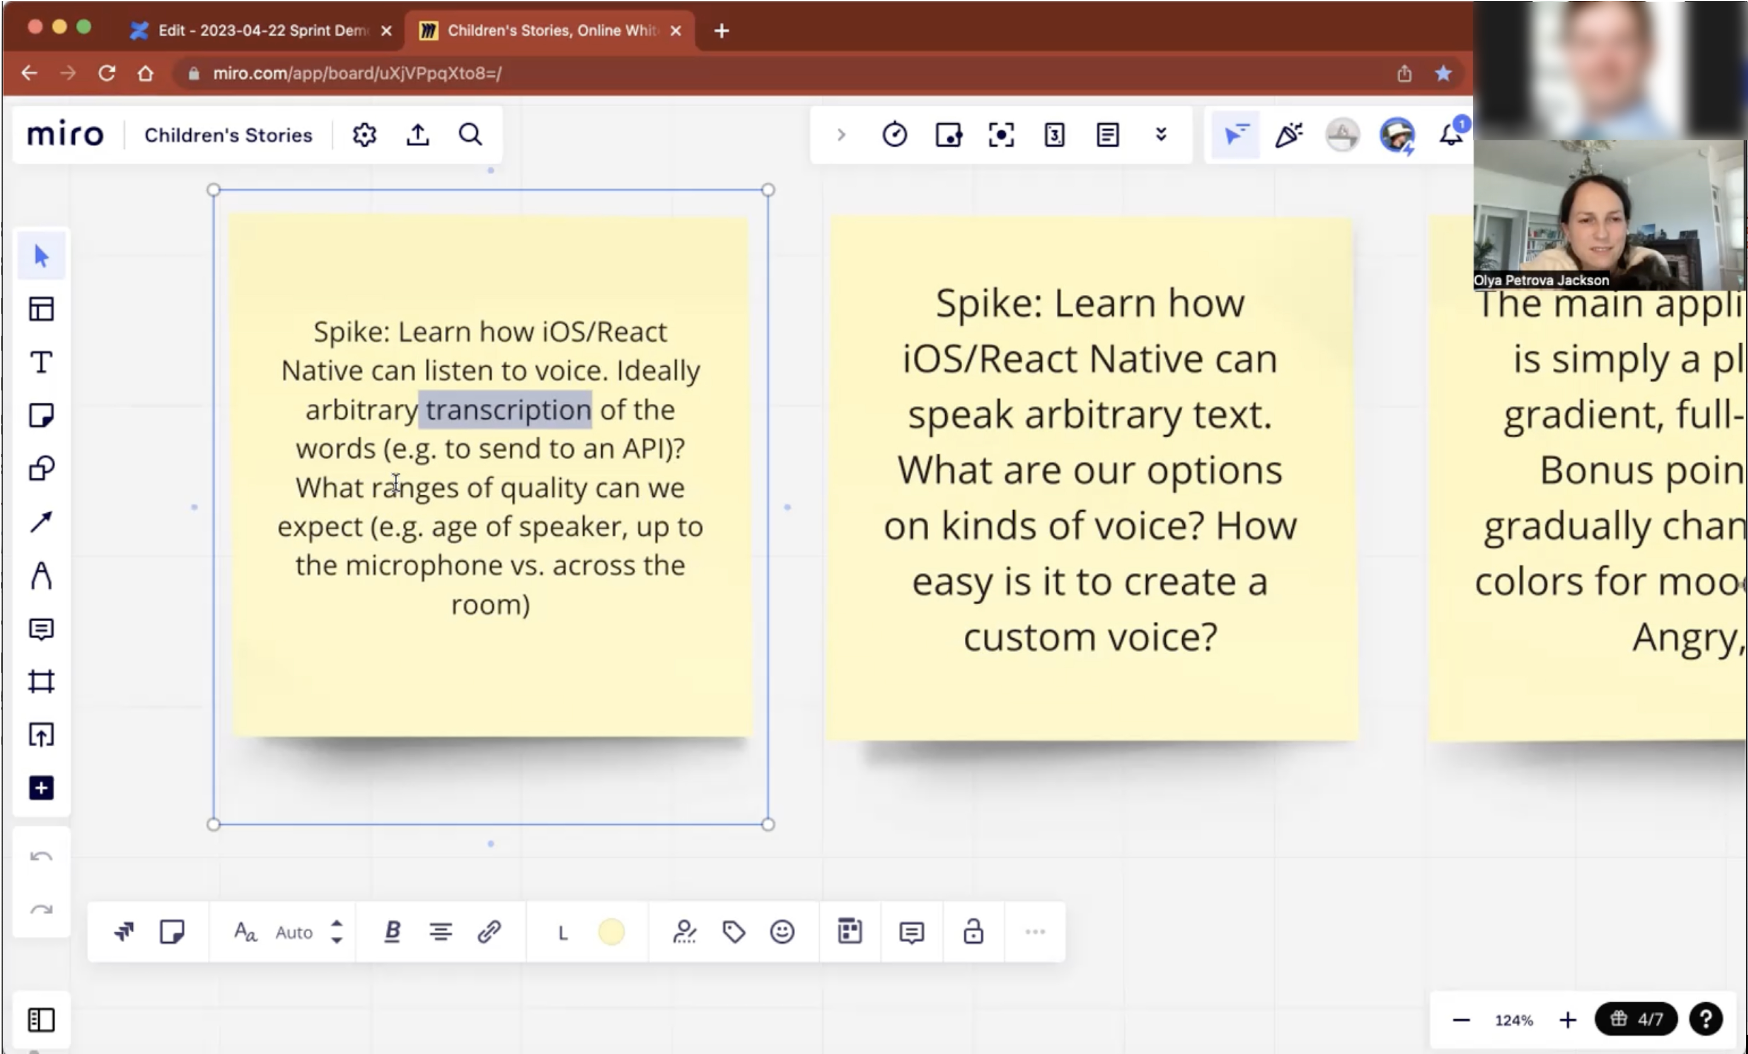Open the Templates tool
This screenshot has width=1748, height=1054.
coord(41,309)
